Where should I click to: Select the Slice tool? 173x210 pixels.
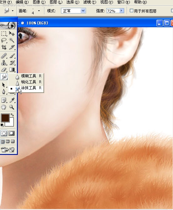tap(12, 47)
